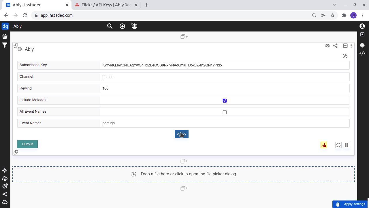Check the All Event Names checkbox

click(x=225, y=112)
